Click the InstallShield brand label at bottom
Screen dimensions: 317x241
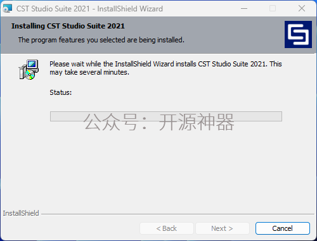(x=21, y=213)
